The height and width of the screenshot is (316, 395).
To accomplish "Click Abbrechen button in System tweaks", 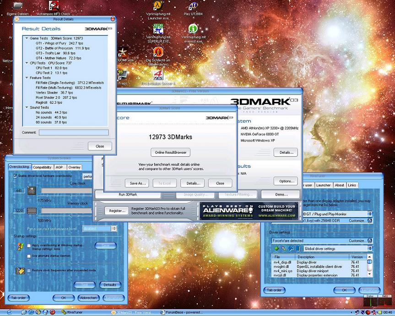I will point(88,298).
